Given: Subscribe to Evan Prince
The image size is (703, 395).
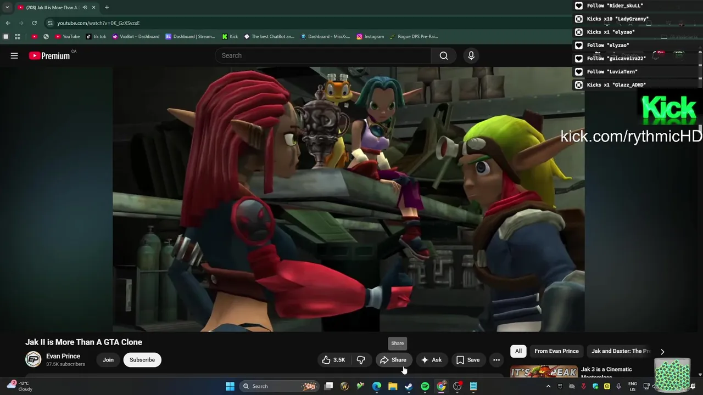Looking at the screenshot, I should coord(142,360).
